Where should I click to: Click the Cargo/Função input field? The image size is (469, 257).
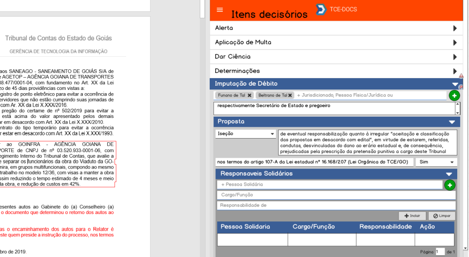tap(336, 195)
